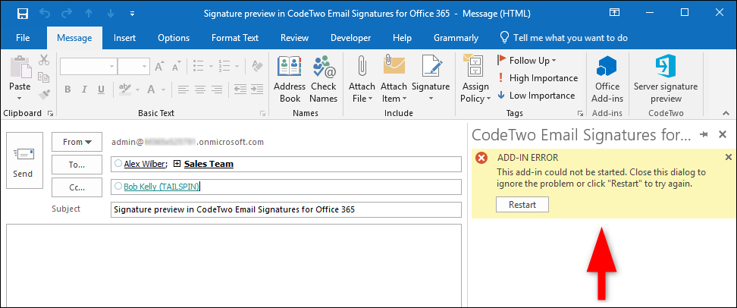Click the Next Item down arrow
Screen dimensions: 737x308
[110, 14]
